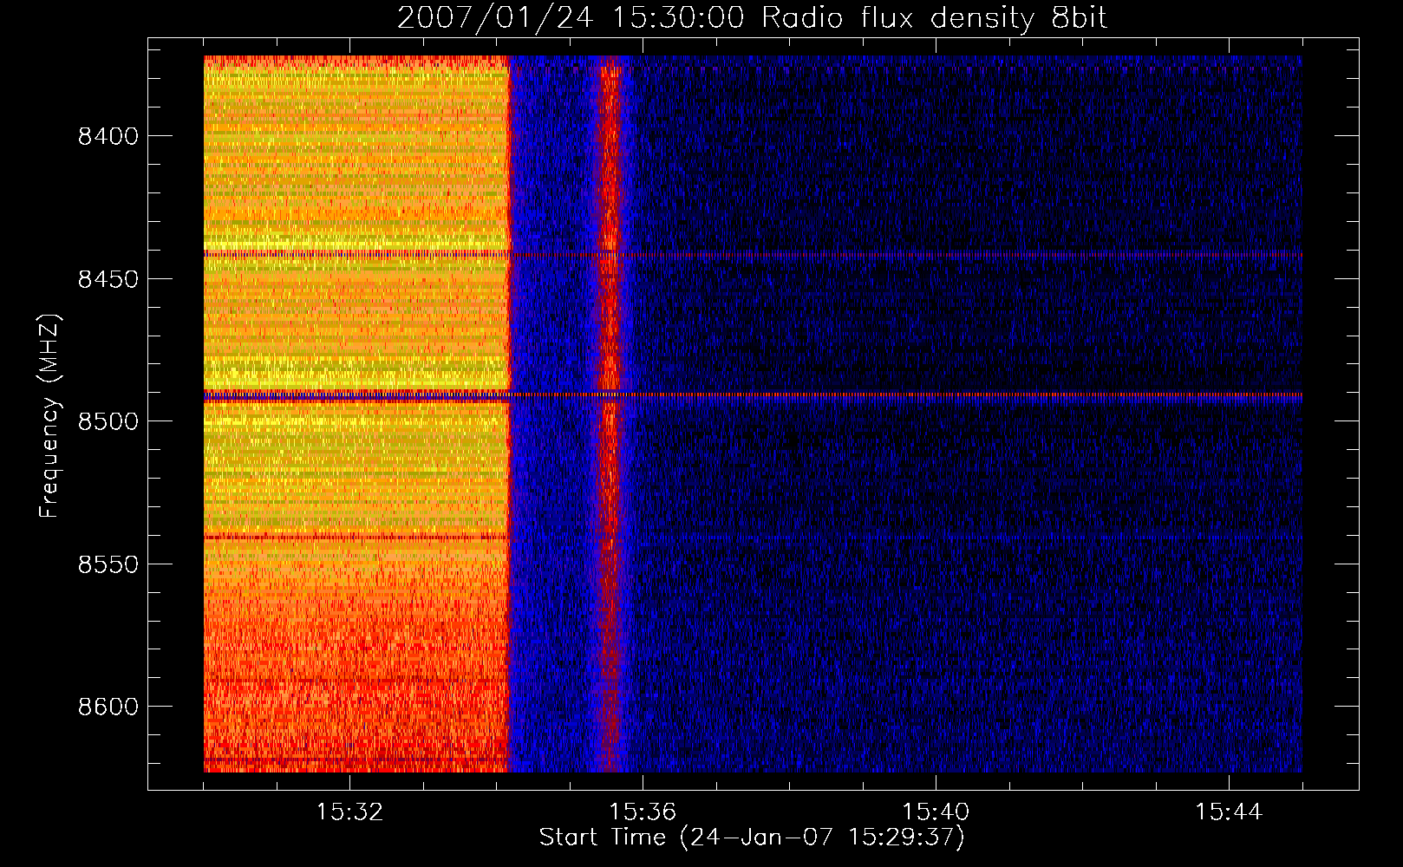This screenshot has width=1403, height=867.
Task: Click the '8500' frequency axis label
Action: tap(108, 421)
